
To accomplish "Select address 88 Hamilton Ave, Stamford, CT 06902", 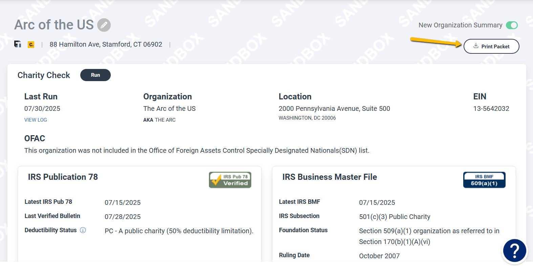I will (x=106, y=44).
